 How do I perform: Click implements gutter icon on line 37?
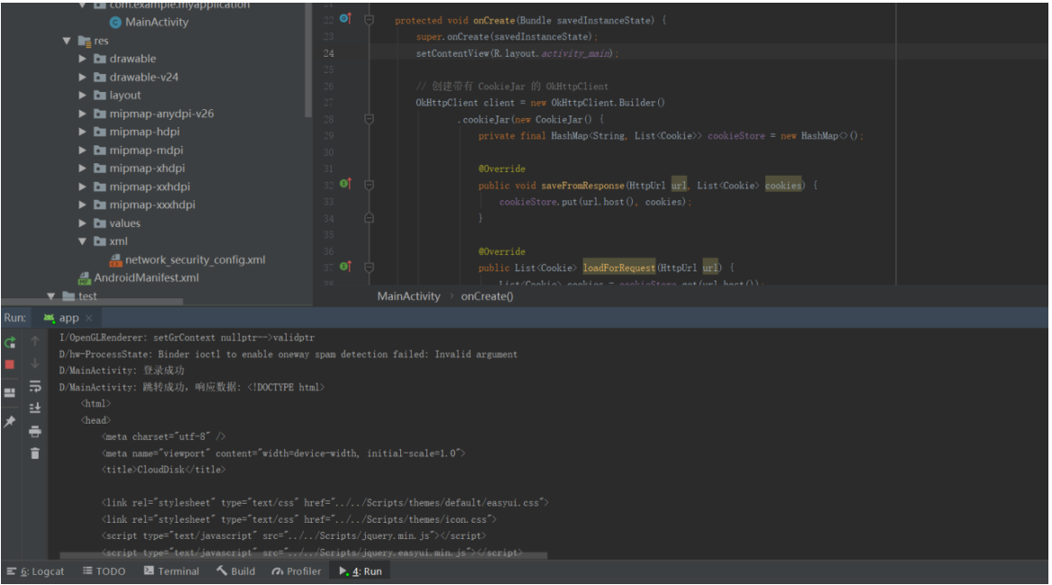point(345,266)
